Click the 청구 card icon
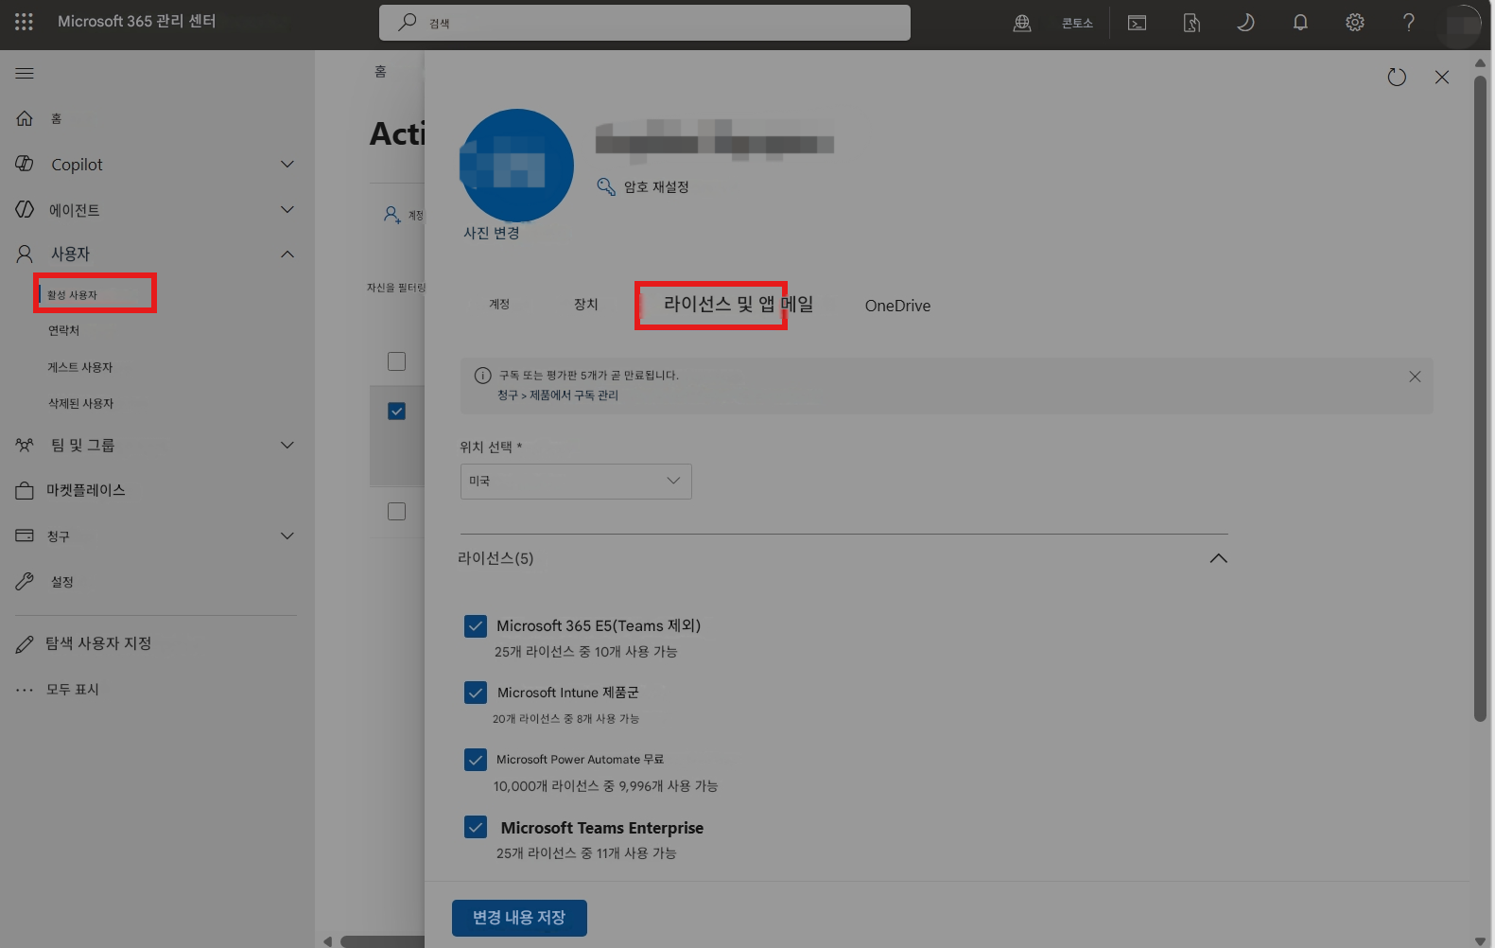The height and width of the screenshot is (948, 1495). (x=25, y=535)
